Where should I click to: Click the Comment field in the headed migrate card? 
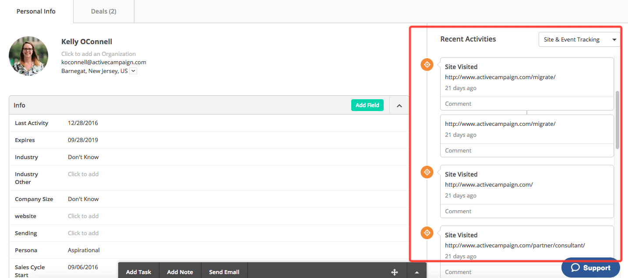click(527, 104)
